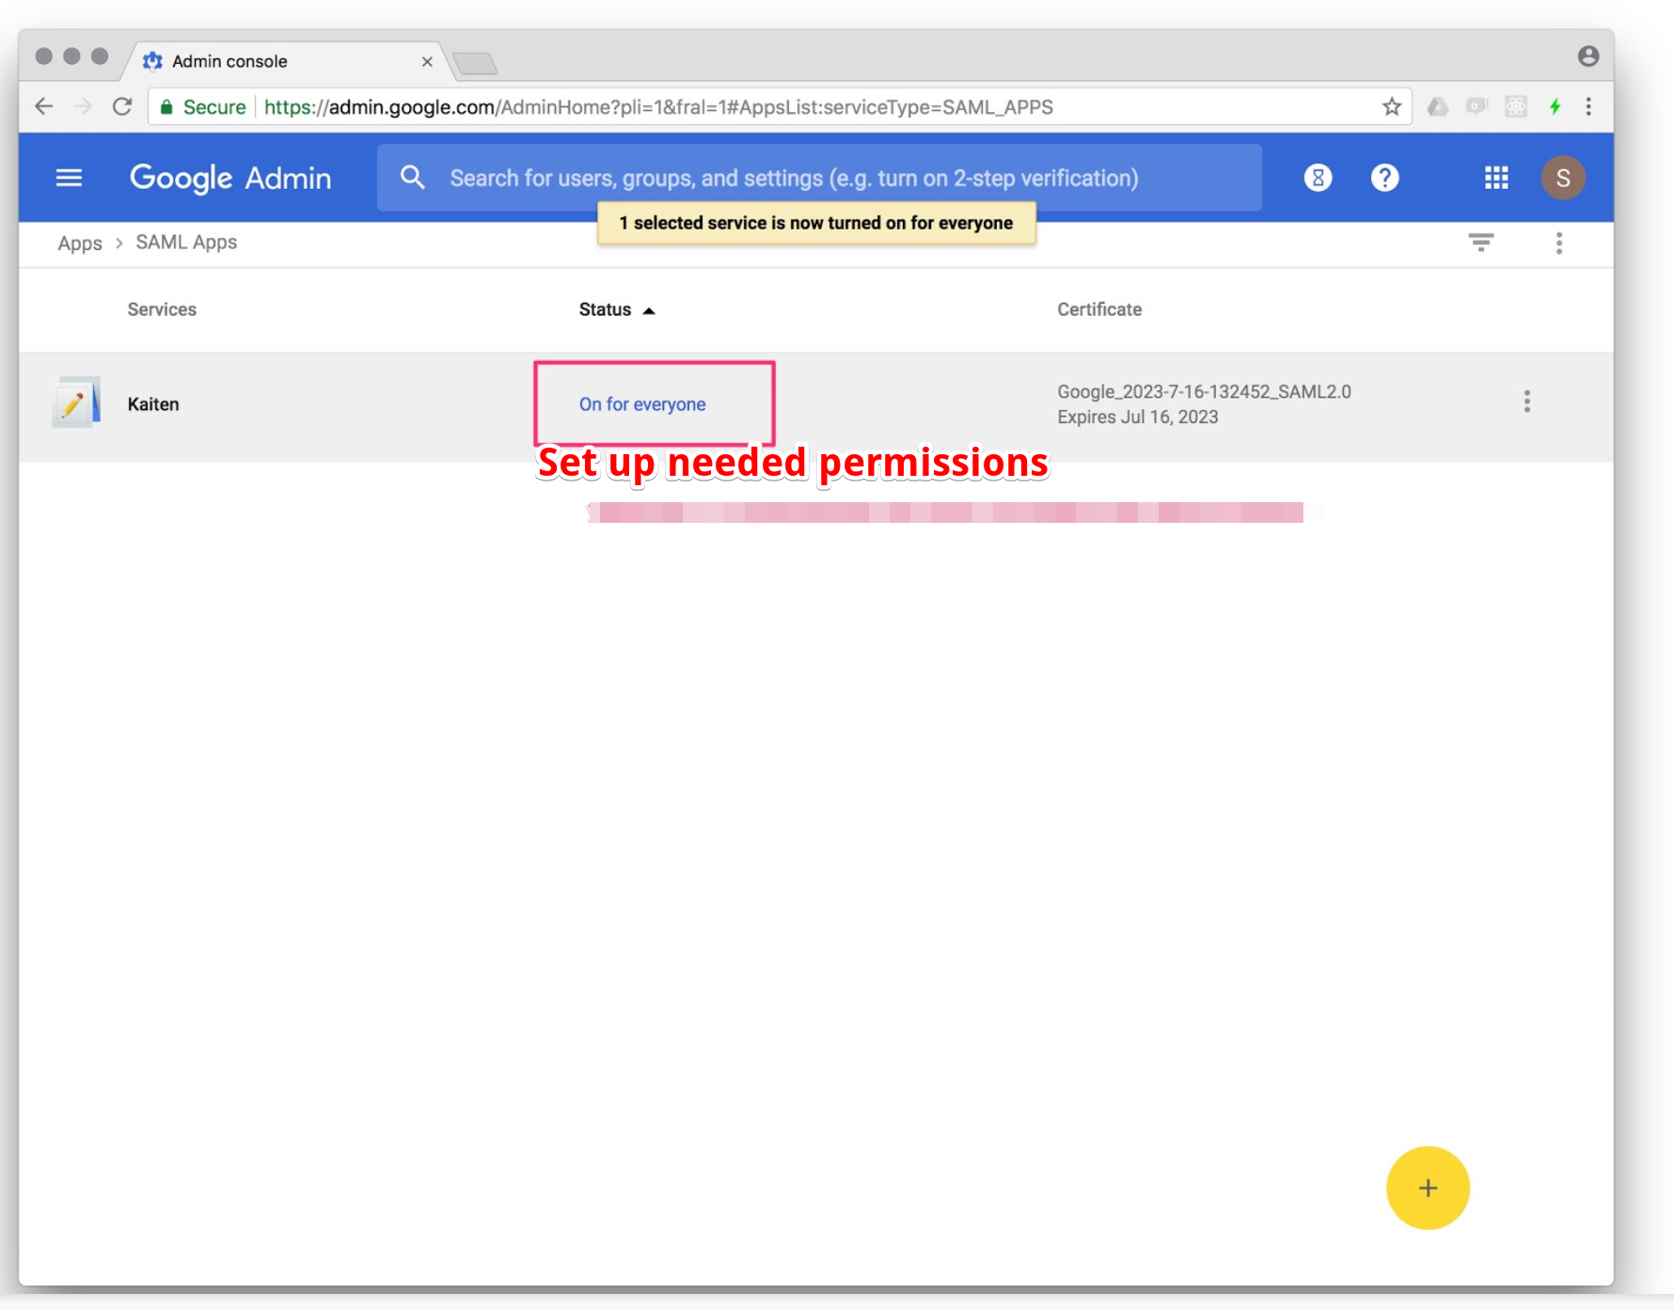This screenshot has height=1309, width=1674.
Task: Open the filter icon for SAML apps
Action: 1481,243
